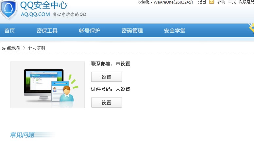Click the AQ.QQ.COM site address text
Viewport: 254px width, 141px height.
coord(35,14)
